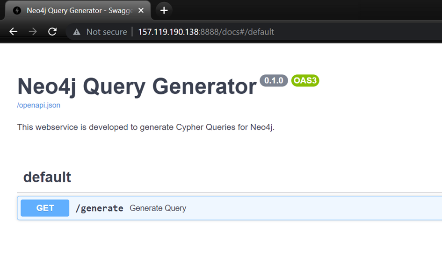Click the address bar URL
Screen dimensions: 442x255
[206, 32]
